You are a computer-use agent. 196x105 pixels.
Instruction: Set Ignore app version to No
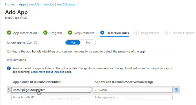coord(88,42)
